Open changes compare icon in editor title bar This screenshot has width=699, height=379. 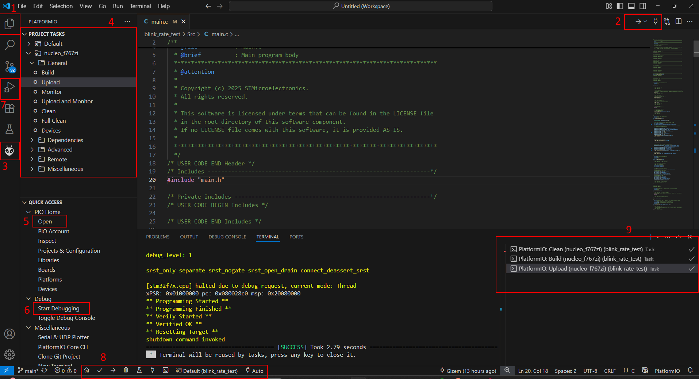coord(667,22)
